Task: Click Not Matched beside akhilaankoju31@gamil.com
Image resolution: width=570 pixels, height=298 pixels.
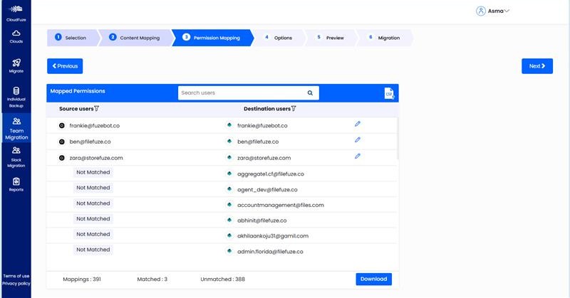Action: click(93, 235)
